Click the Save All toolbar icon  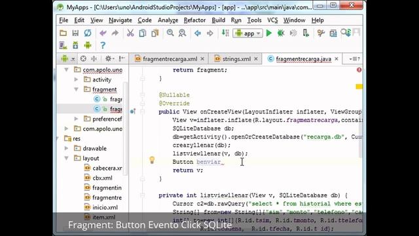point(75,33)
